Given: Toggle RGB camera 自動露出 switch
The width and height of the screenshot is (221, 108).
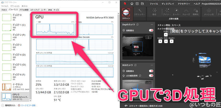Looking at the screenshot, I should pos(151,71).
